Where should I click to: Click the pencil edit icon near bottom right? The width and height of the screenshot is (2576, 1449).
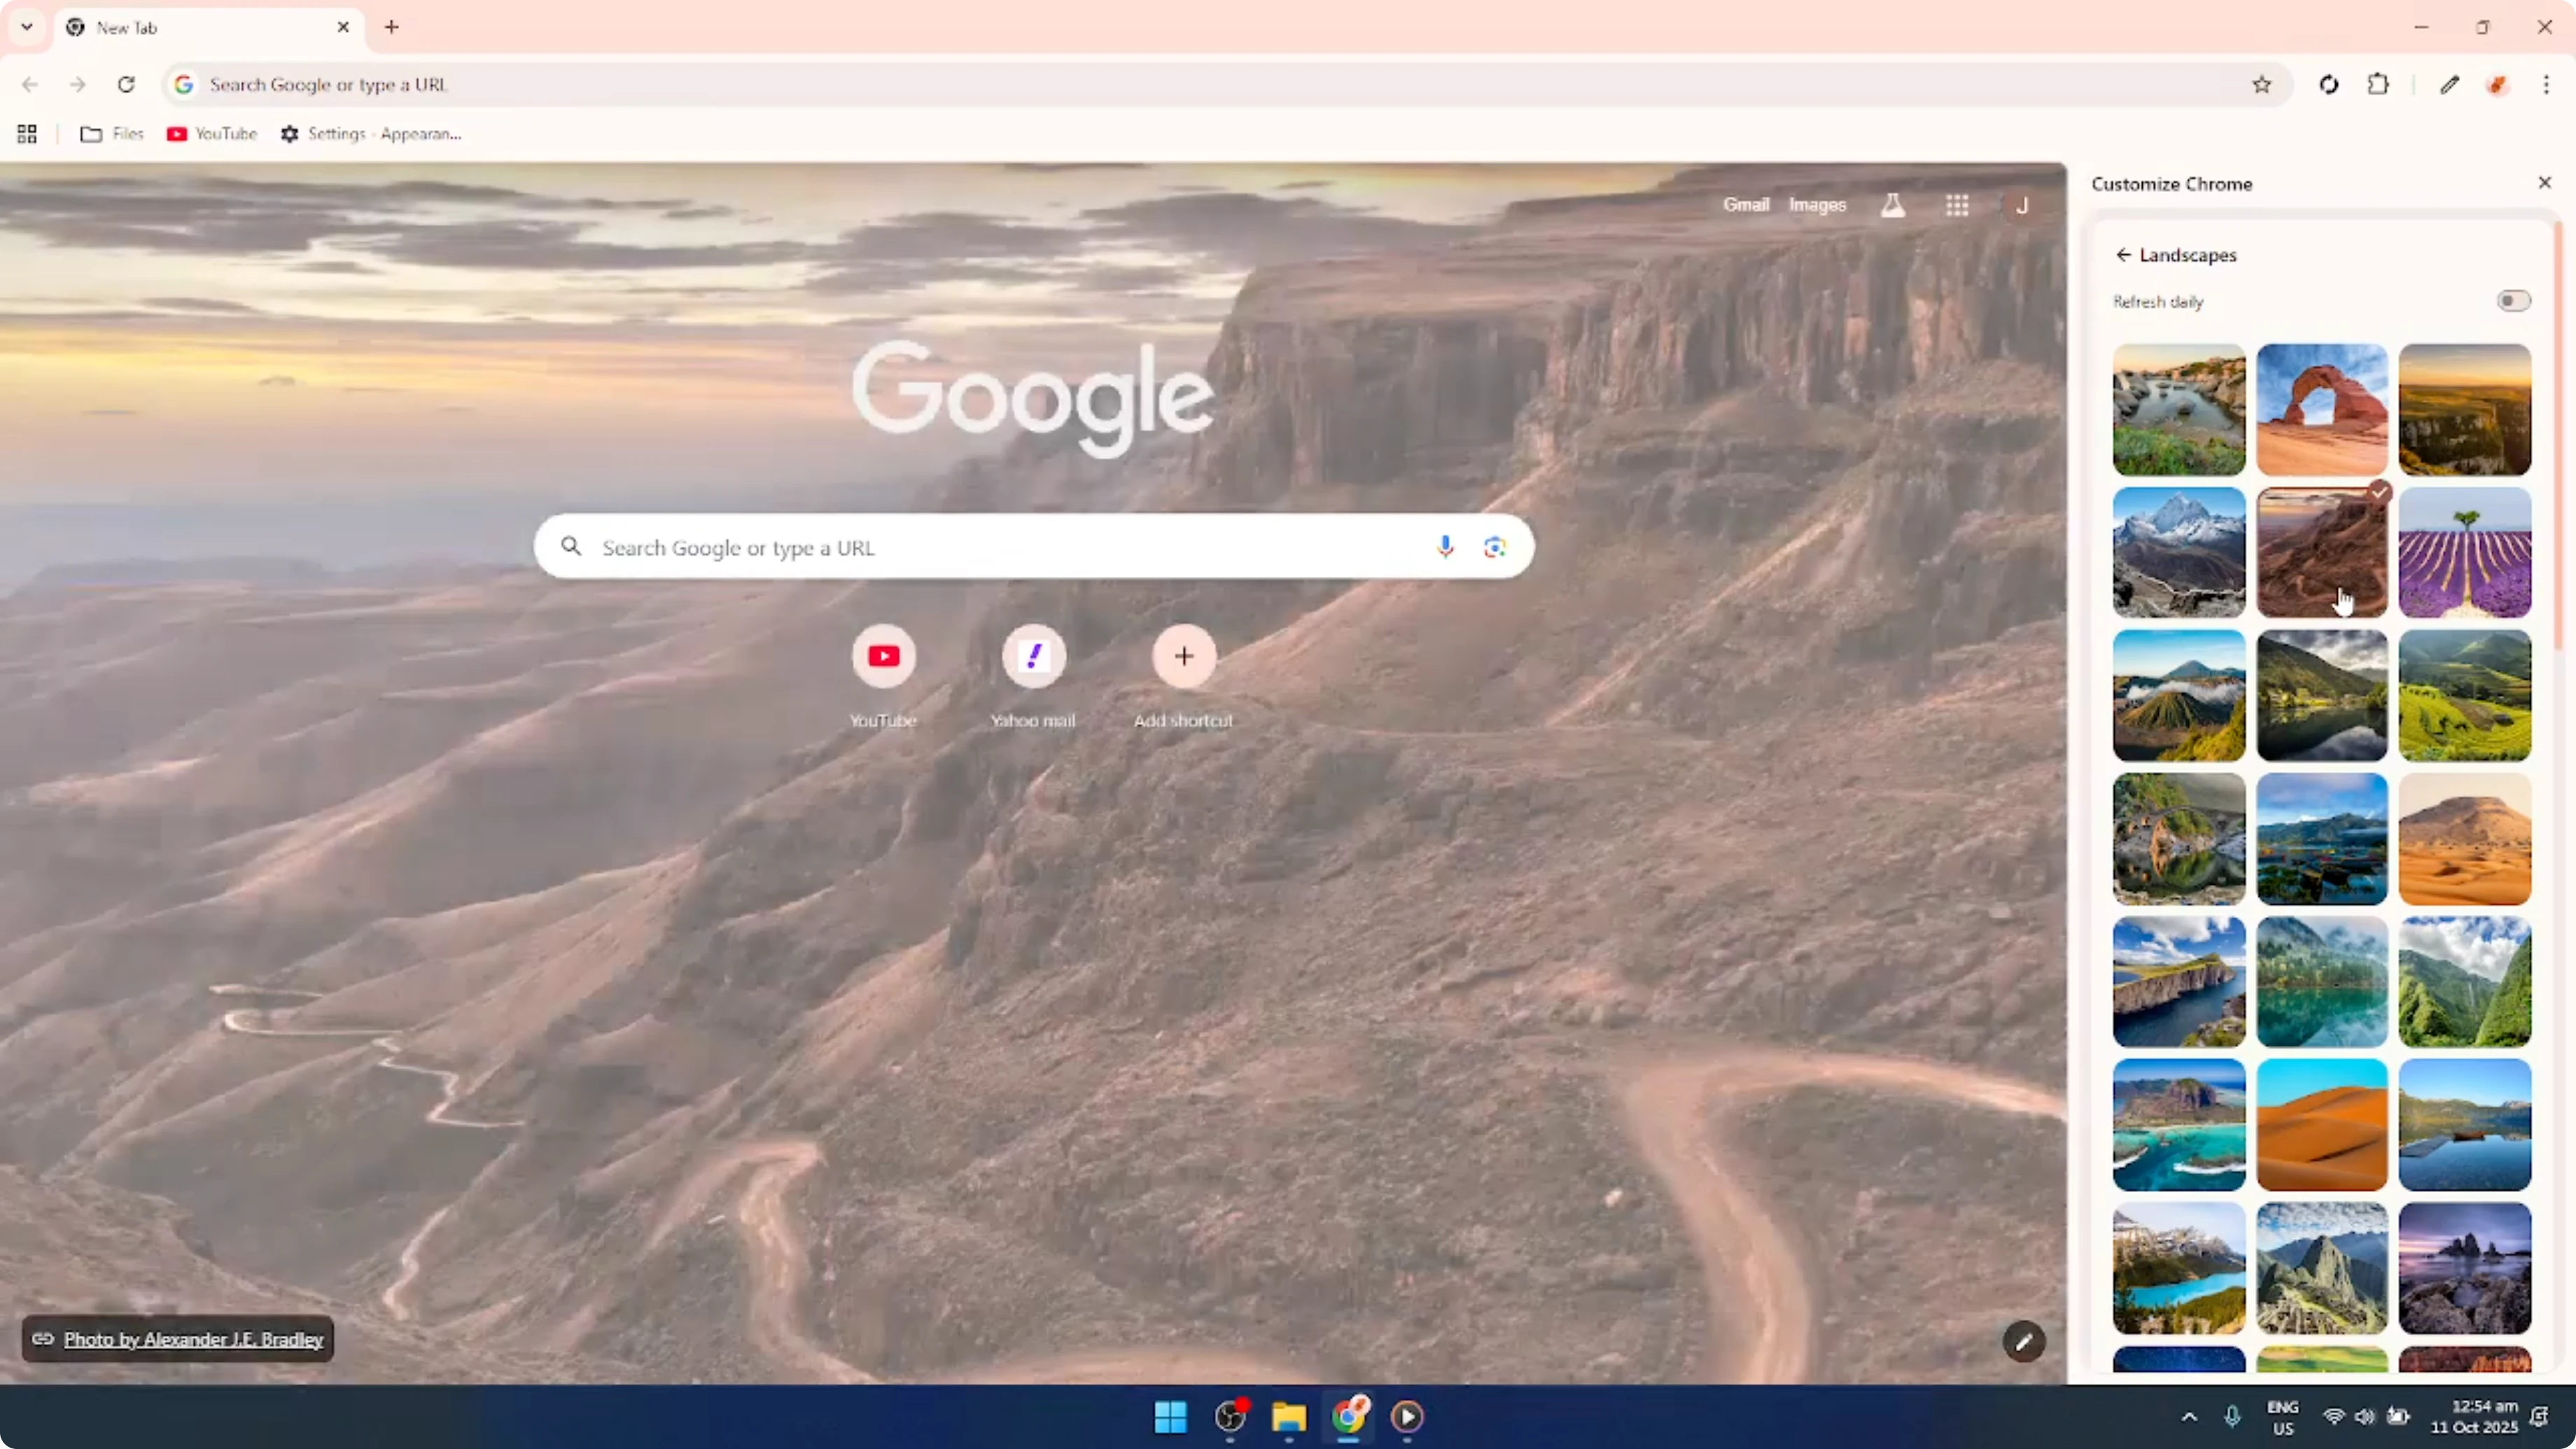(x=2023, y=1341)
